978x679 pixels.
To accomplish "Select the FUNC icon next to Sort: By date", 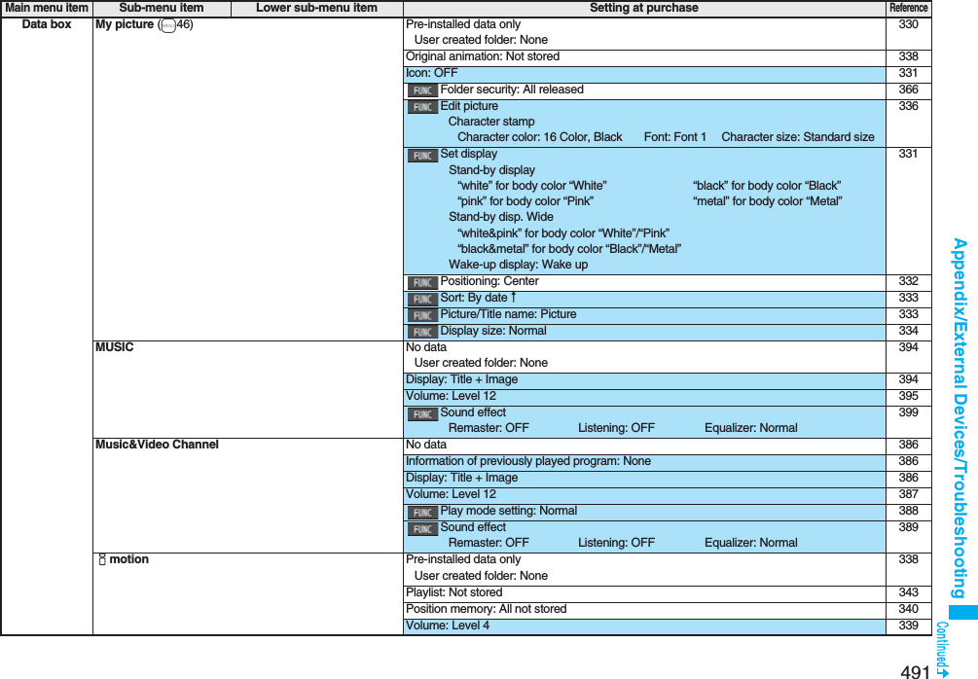I will (x=422, y=298).
